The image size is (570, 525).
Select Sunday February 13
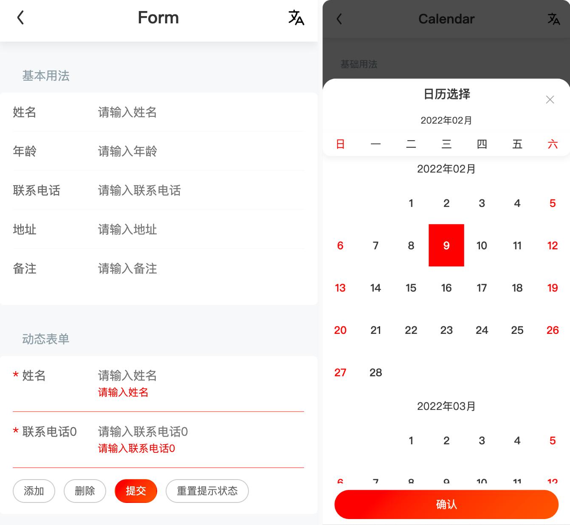340,288
